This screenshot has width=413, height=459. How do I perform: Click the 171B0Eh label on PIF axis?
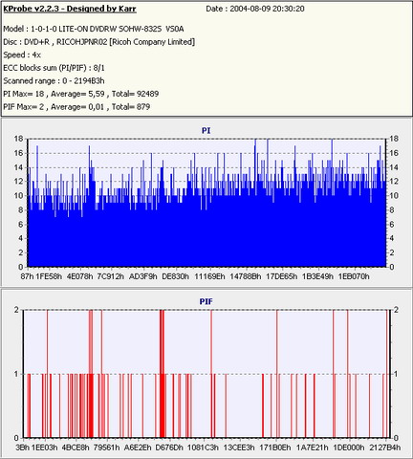pyautogui.click(x=275, y=448)
